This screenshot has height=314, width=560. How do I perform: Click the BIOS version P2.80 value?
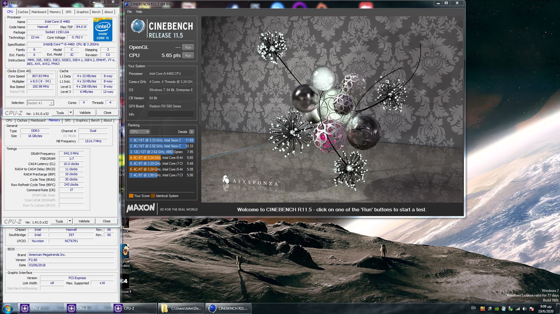[71, 260]
